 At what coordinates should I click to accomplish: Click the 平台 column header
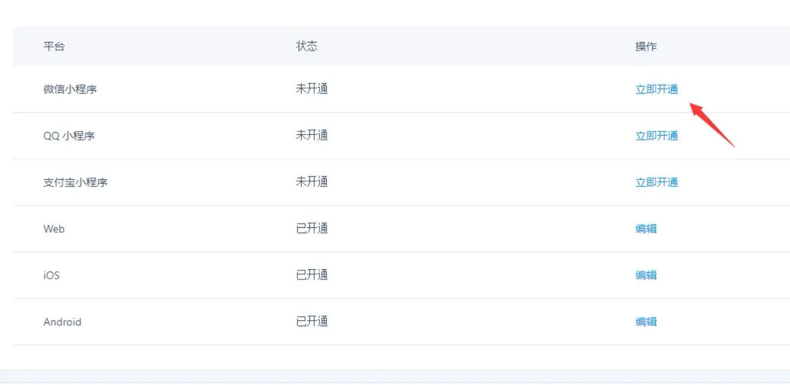(53, 46)
